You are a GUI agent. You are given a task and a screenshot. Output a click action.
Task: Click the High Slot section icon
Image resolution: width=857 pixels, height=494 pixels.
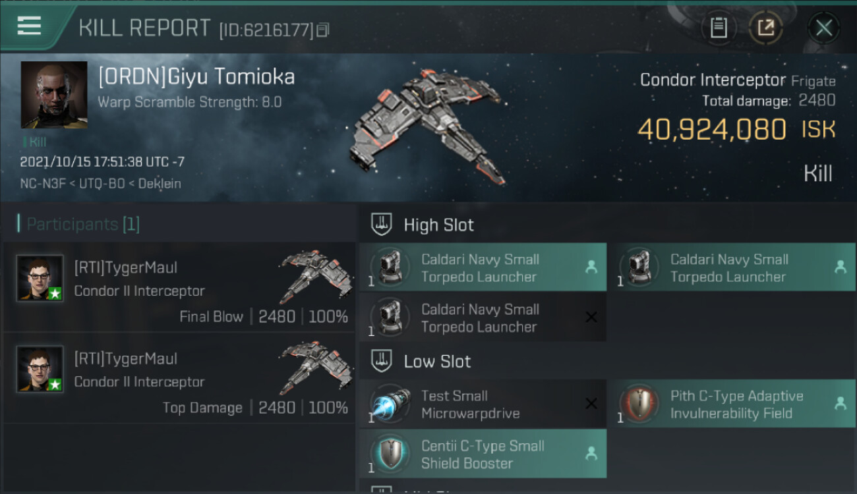382,225
